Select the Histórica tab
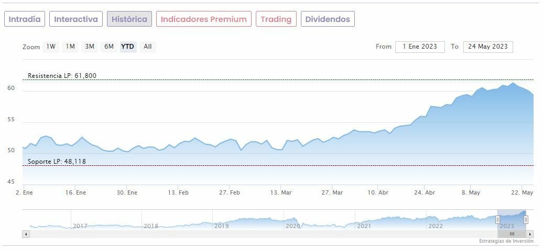This screenshot has width=543, height=250. pyautogui.click(x=129, y=19)
